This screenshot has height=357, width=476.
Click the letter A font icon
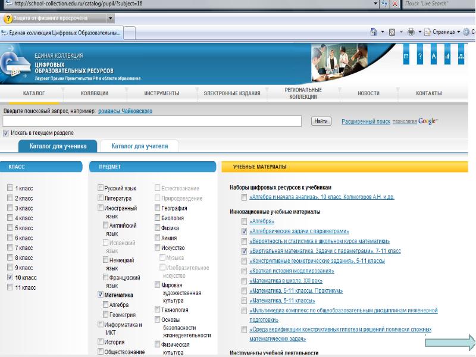pyautogui.click(x=434, y=57)
